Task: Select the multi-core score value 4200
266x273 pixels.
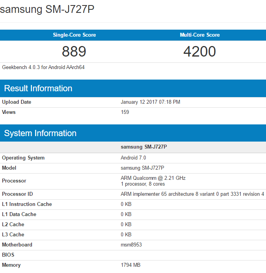Action: [199, 51]
